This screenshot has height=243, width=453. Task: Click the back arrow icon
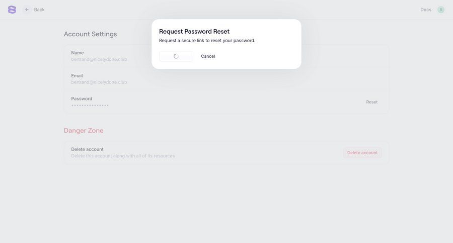[x=27, y=10]
